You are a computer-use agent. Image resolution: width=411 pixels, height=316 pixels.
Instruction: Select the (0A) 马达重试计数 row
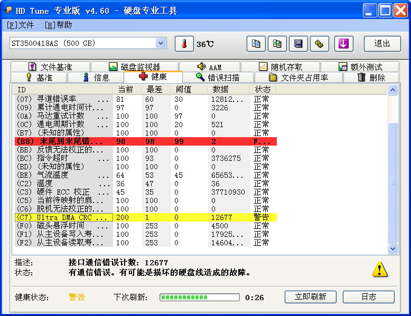146,116
